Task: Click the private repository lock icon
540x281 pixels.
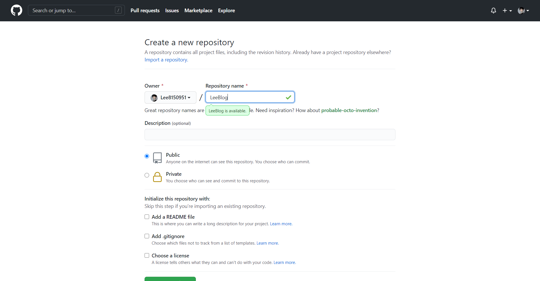Action: coord(157,177)
